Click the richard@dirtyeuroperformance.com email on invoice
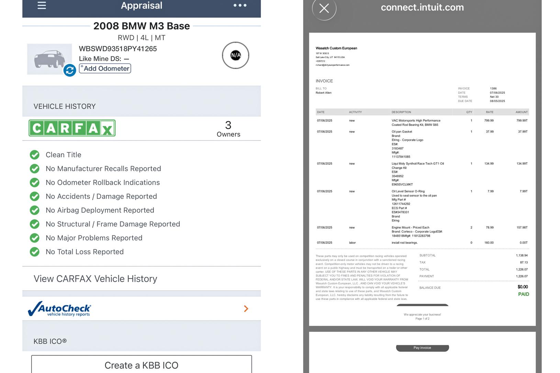The height and width of the screenshot is (373, 560). click(333, 65)
